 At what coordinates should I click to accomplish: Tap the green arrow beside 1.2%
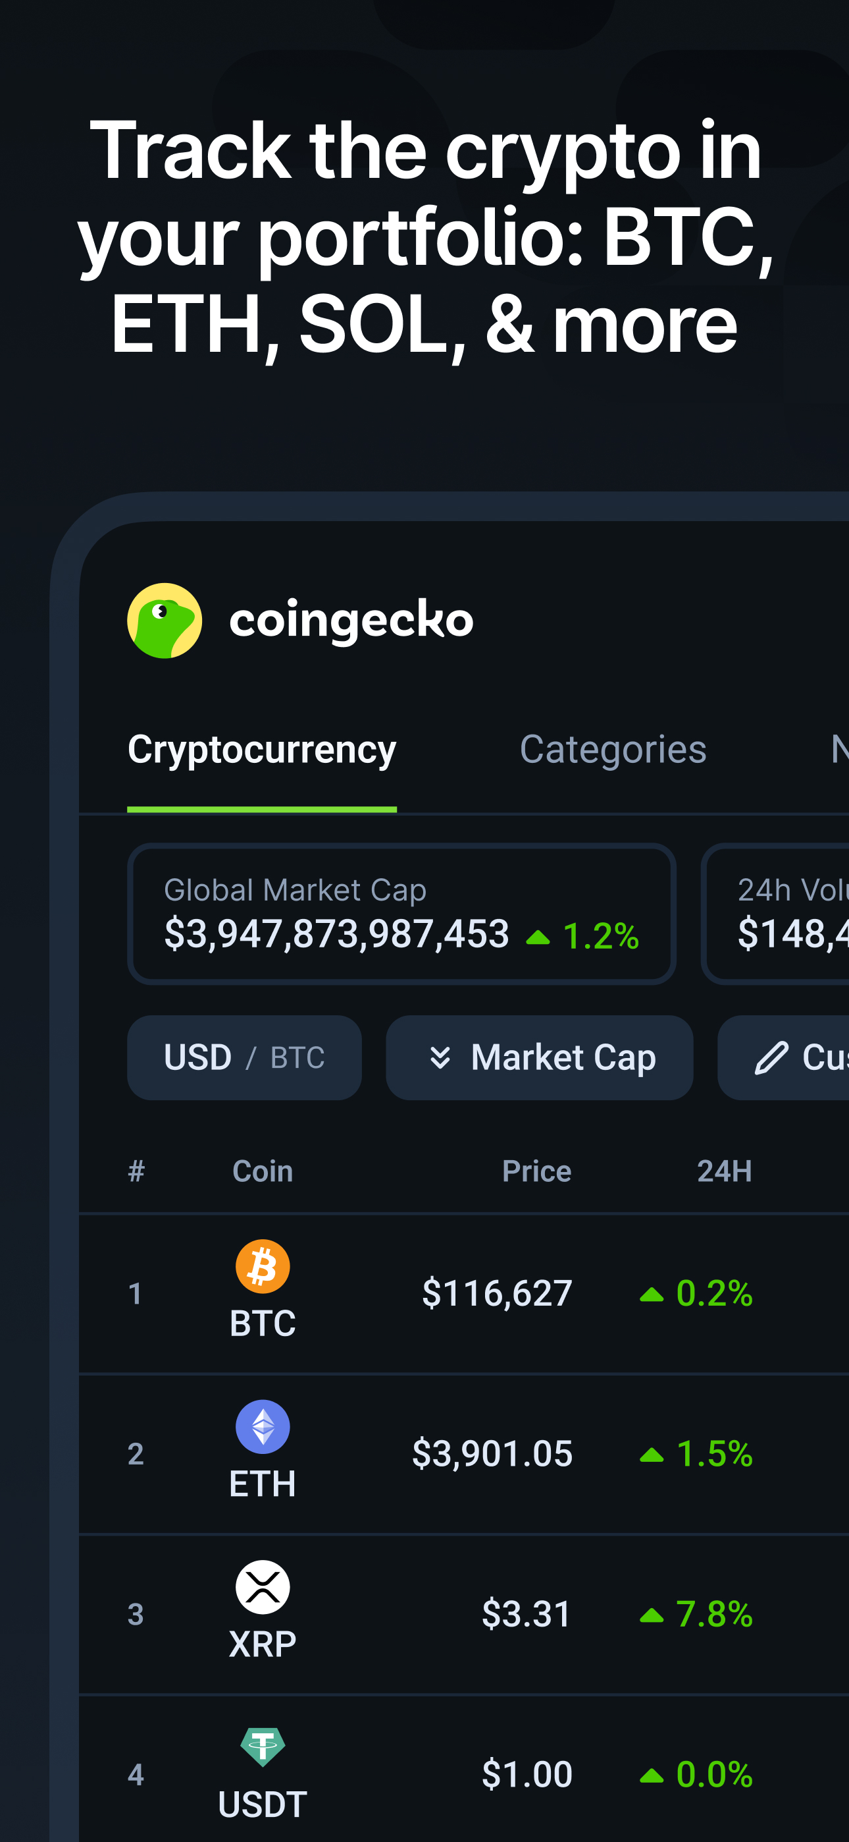538,937
